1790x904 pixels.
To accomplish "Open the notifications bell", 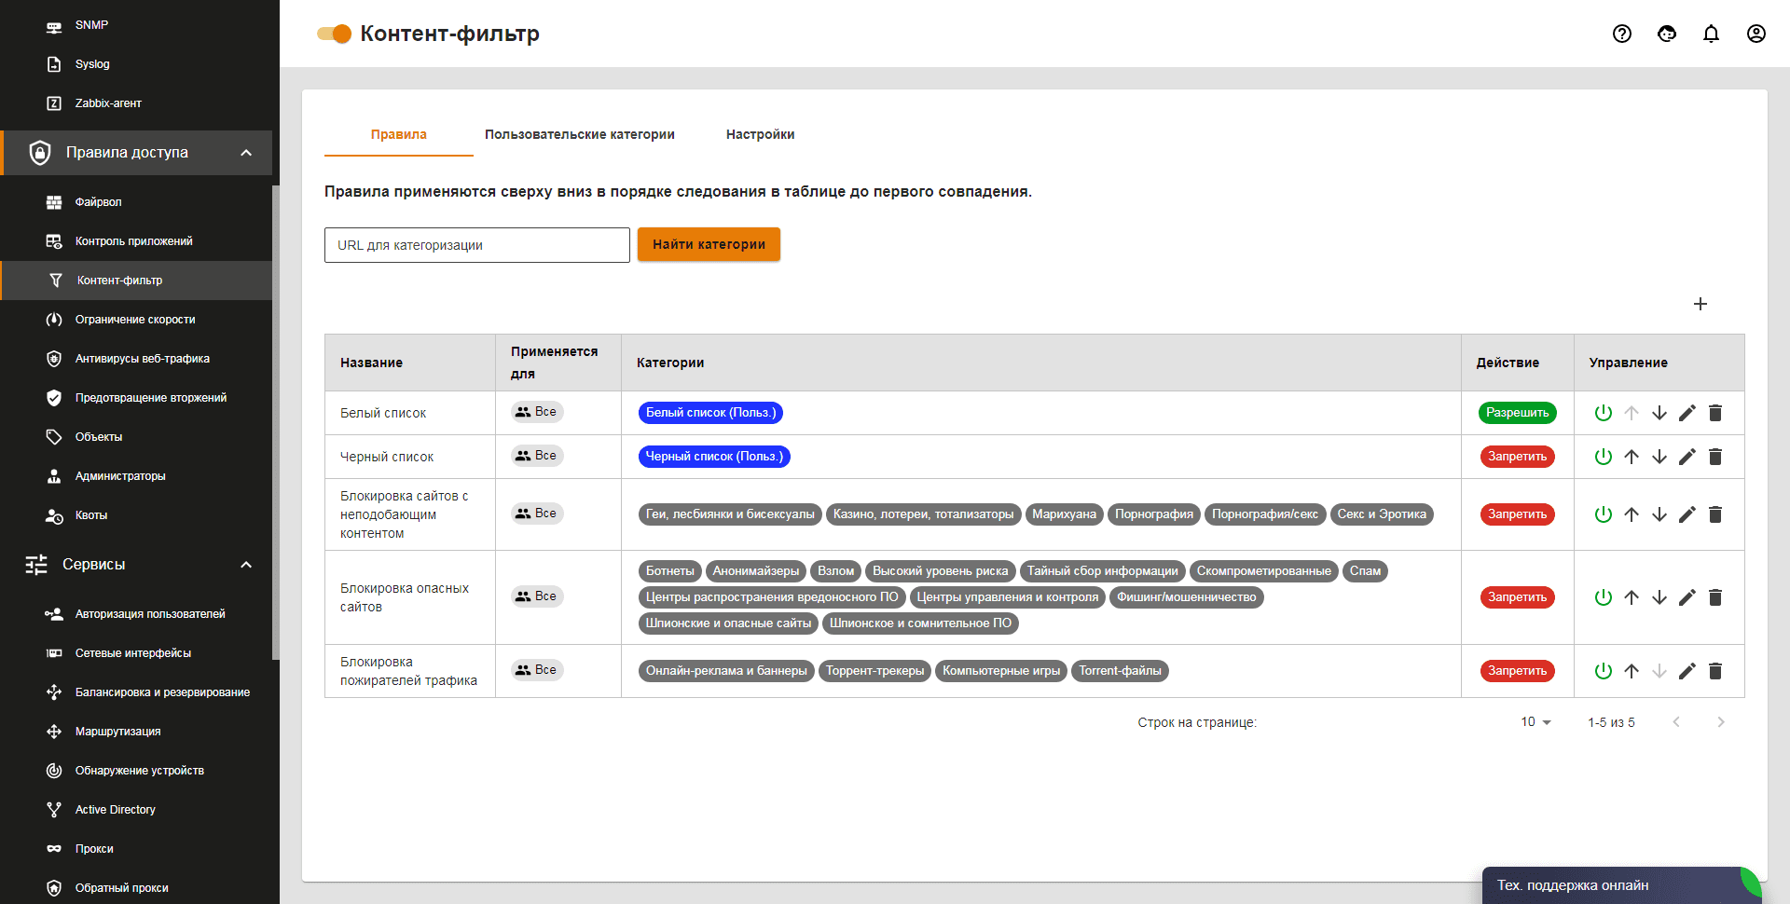I will tap(1711, 34).
